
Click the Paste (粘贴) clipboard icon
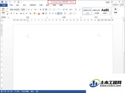3,10
